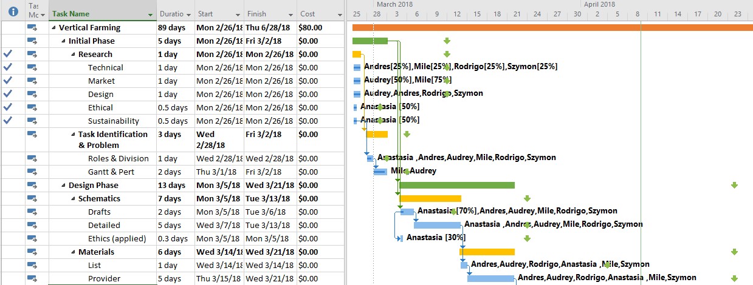753x285 pixels.
Task: Click the green deadline arrow on Design Phase row
Action: pyautogui.click(x=734, y=185)
